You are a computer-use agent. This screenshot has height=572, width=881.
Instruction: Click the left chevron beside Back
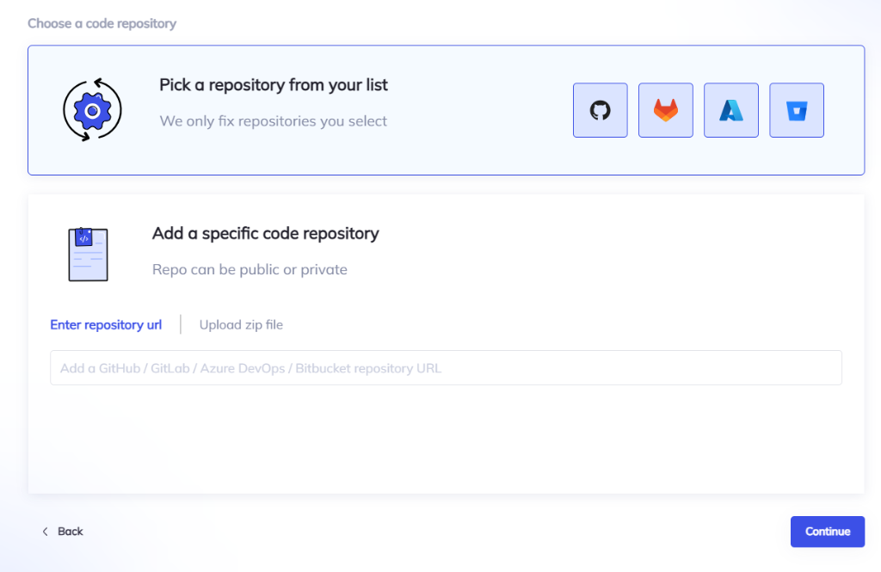pyautogui.click(x=45, y=532)
